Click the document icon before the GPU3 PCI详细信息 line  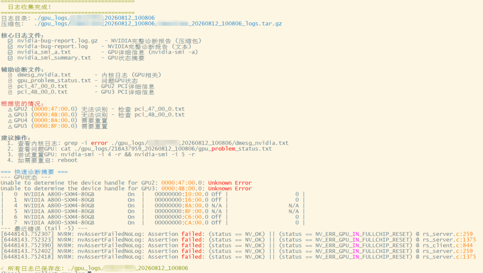10,92
